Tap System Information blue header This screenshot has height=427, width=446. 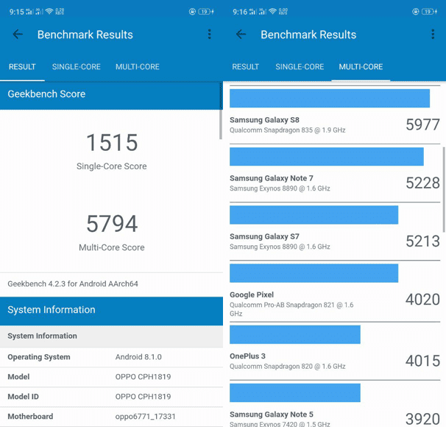click(112, 310)
